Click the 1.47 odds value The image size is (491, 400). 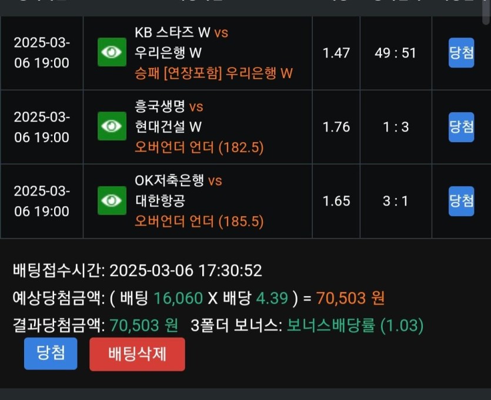pyautogui.click(x=336, y=53)
